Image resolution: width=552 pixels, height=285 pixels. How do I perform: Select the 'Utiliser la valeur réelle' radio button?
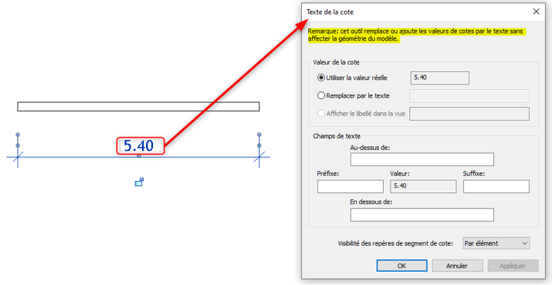point(321,78)
